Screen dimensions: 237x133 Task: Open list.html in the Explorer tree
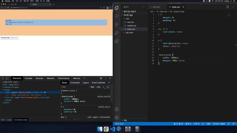click(x=129, y=33)
